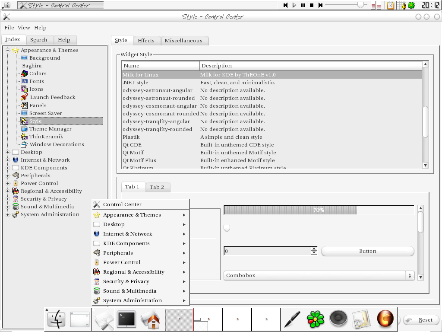Select the Plastik style in the list

coord(272,137)
